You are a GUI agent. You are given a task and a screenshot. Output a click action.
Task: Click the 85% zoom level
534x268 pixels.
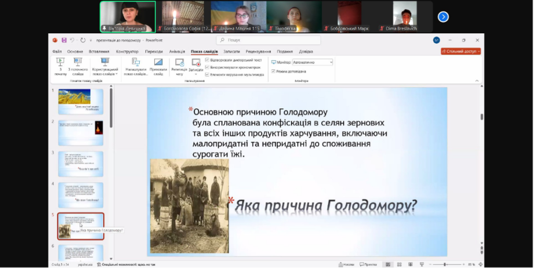[471, 264]
